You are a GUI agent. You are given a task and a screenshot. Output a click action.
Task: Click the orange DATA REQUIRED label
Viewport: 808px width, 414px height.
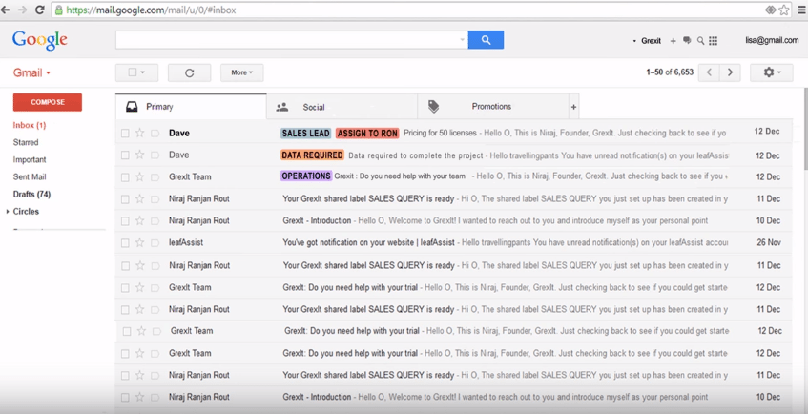coord(312,155)
